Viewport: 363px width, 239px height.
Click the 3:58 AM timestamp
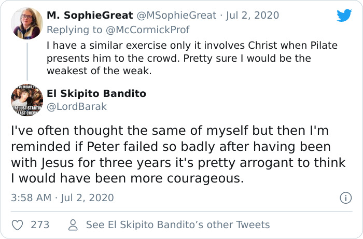(x=32, y=198)
